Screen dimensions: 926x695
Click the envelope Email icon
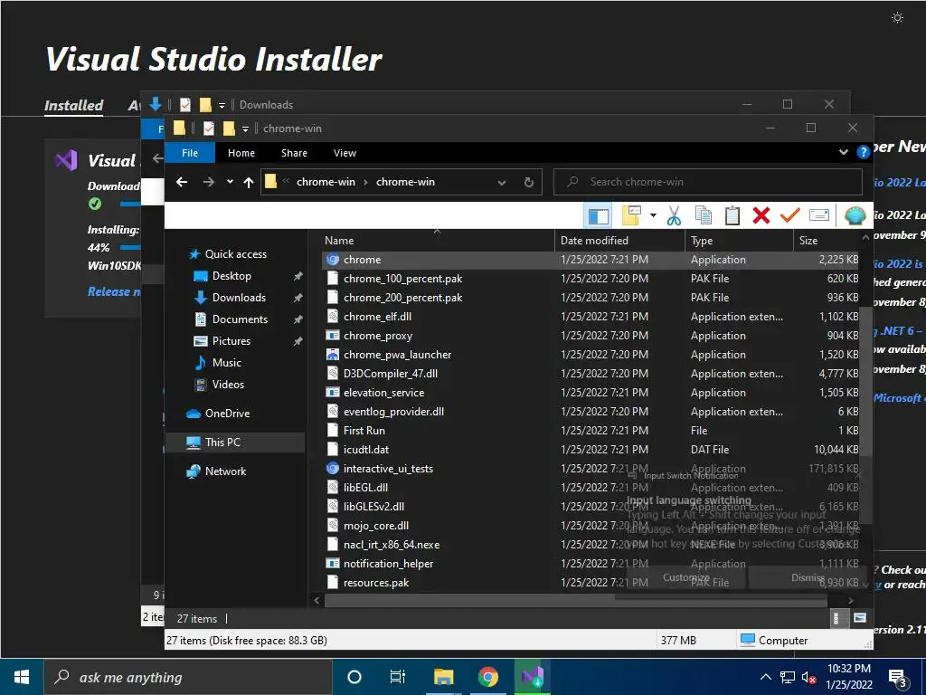click(x=819, y=215)
